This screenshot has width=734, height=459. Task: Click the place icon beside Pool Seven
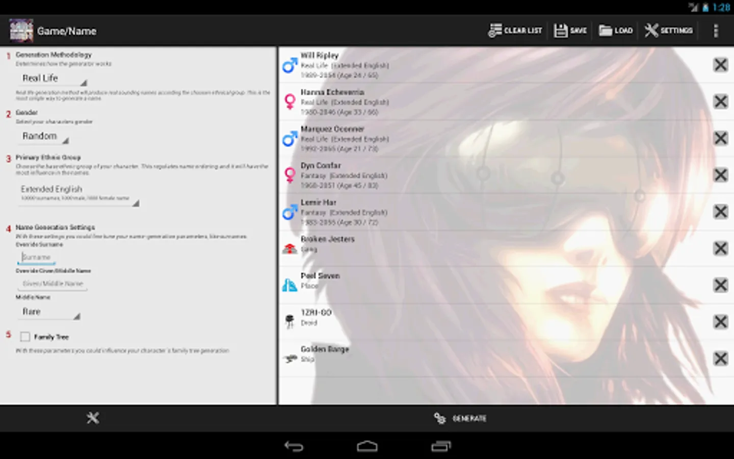pyautogui.click(x=290, y=285)
